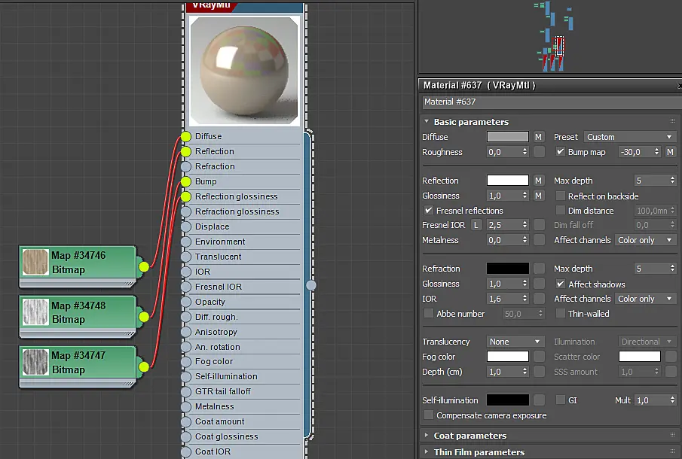Viewport: 682px width, 459px height.
Task: Open the reflection Glossiness map button M
Action: pyautogui.click(x=538, y=196)
